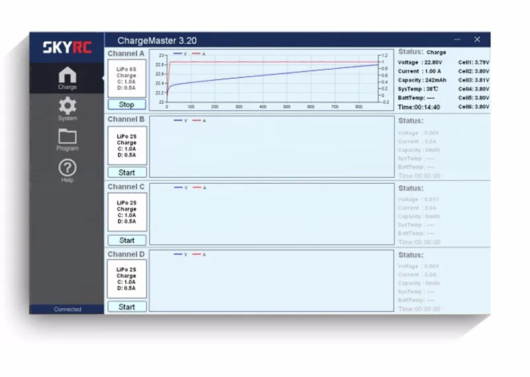This screenshot has height=377, width=530.
Task: Click Channel B Voltage 0.00V reading
Action: 419,133
